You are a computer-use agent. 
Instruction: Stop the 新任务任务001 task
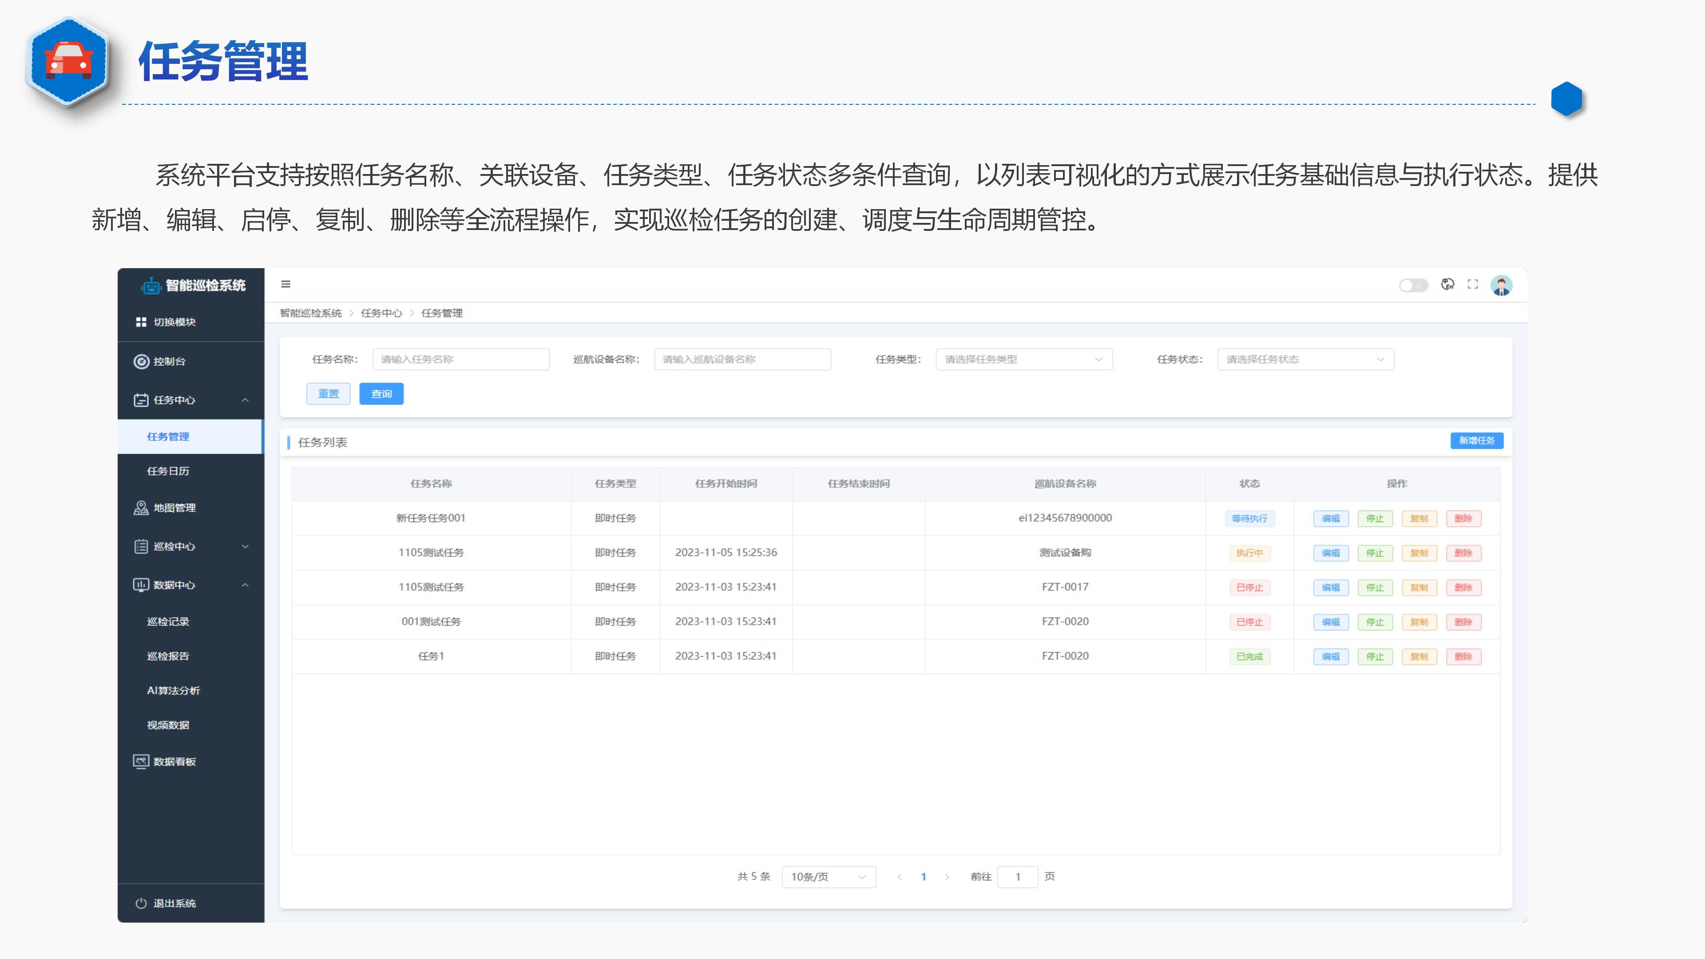pos(1376,519)
